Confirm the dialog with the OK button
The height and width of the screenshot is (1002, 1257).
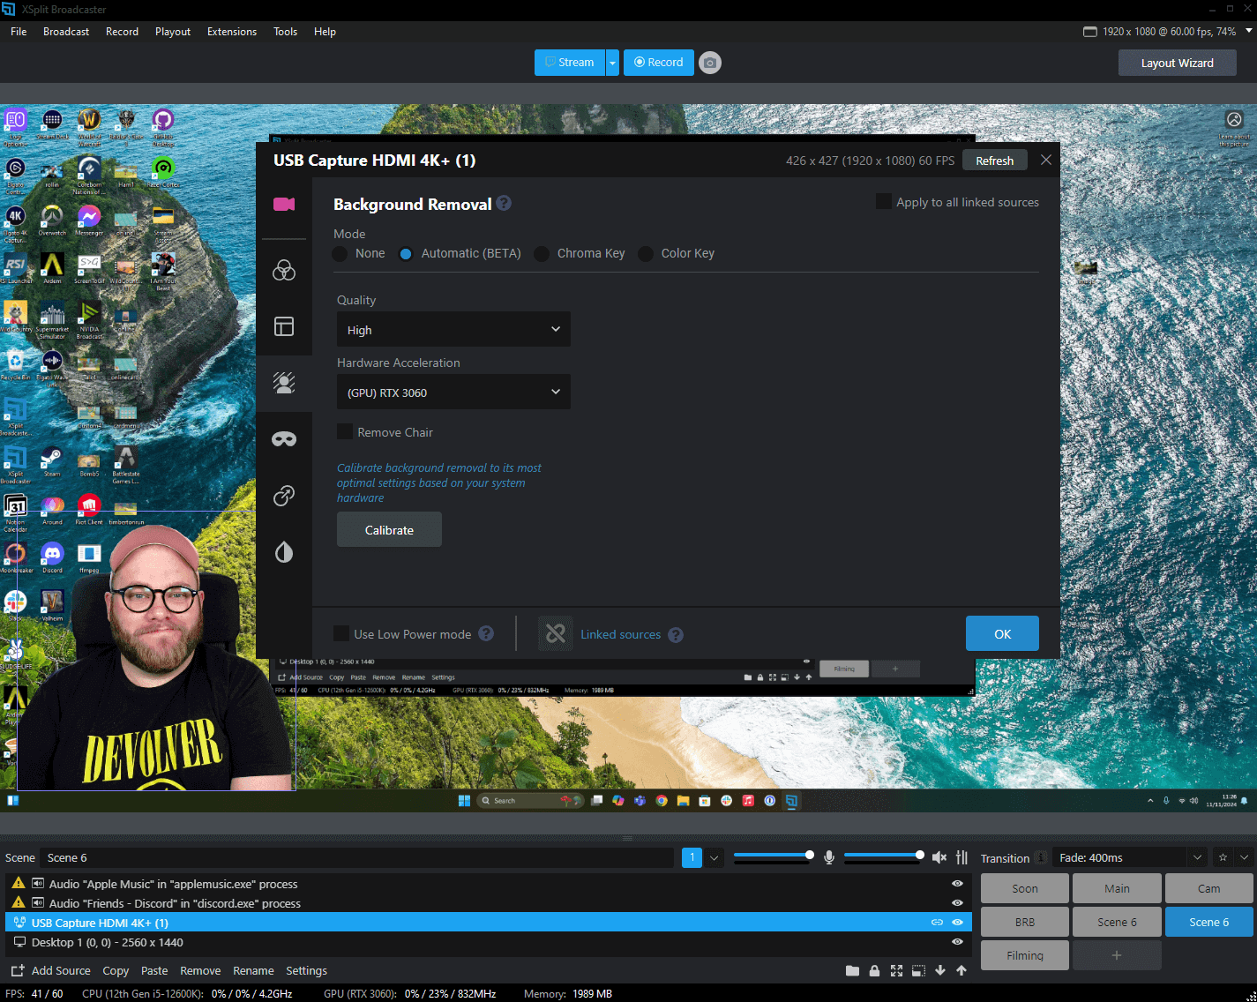[1002, 633]
